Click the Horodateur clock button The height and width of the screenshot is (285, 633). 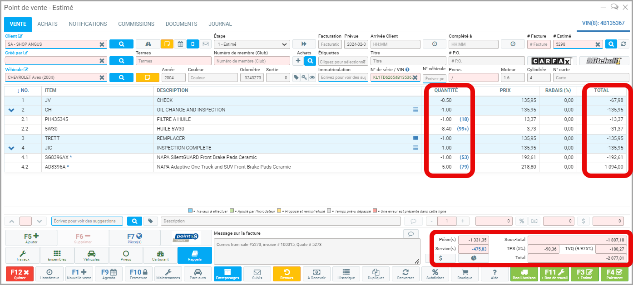coord(49,274)
